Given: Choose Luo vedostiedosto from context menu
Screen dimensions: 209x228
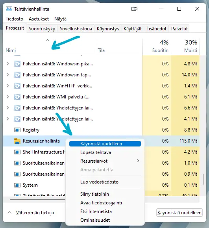Looking at the screenshot, I should (x=105, y=182).
